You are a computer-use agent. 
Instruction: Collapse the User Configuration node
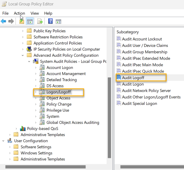3,141
